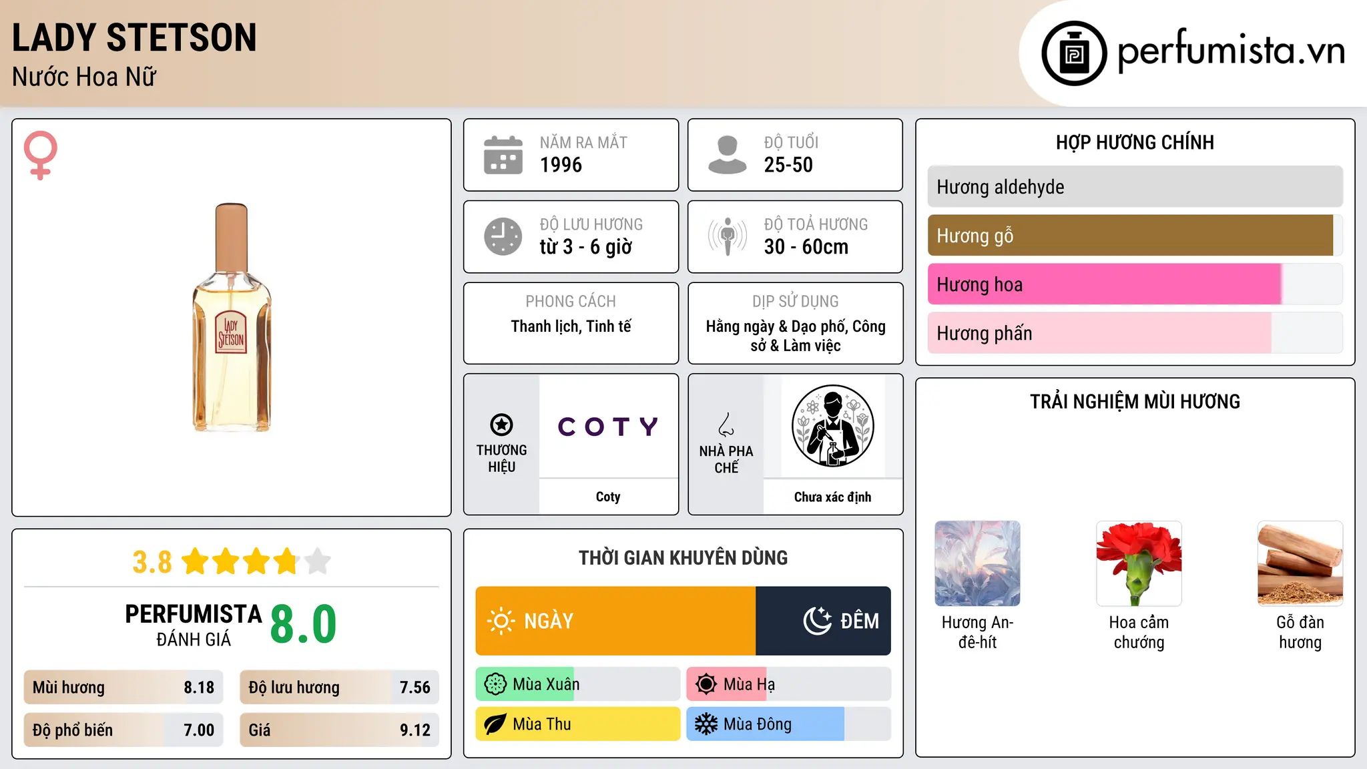The image size is (1367, 769).
Task: Click the clock icon beside Độ lưu hương
Action: (503, 236)
